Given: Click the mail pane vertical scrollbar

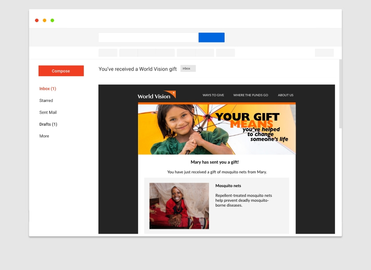Looking at the screenshot, I should [340, 94].
